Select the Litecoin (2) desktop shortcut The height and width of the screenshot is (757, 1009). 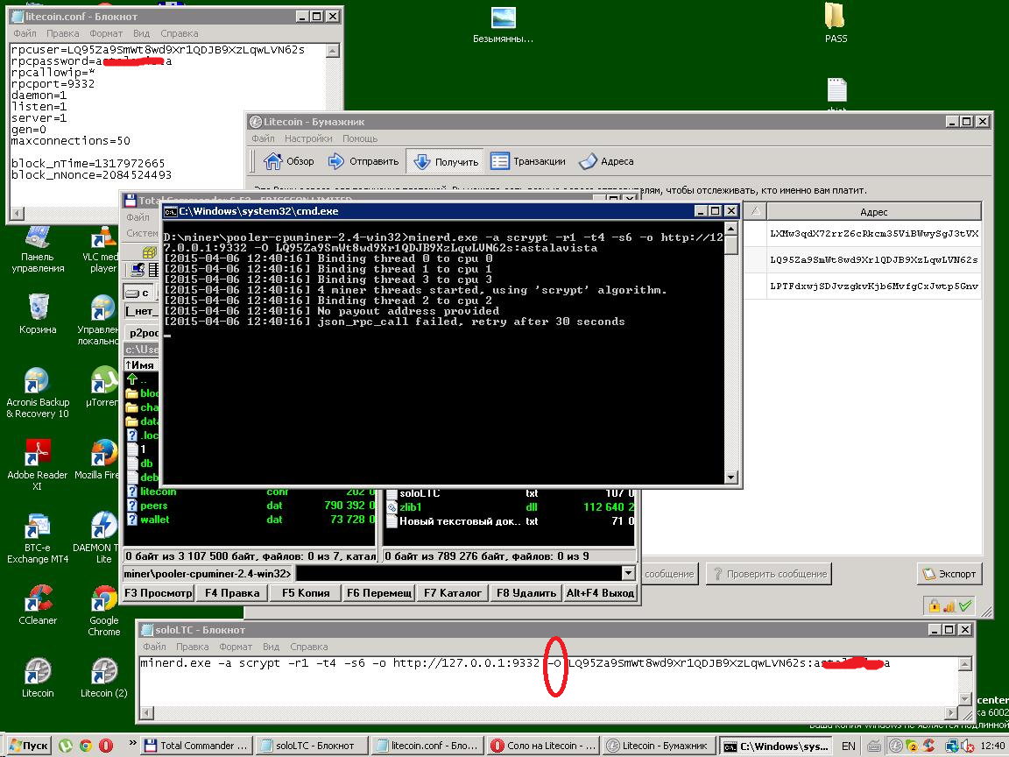click(x=103, y=678)
